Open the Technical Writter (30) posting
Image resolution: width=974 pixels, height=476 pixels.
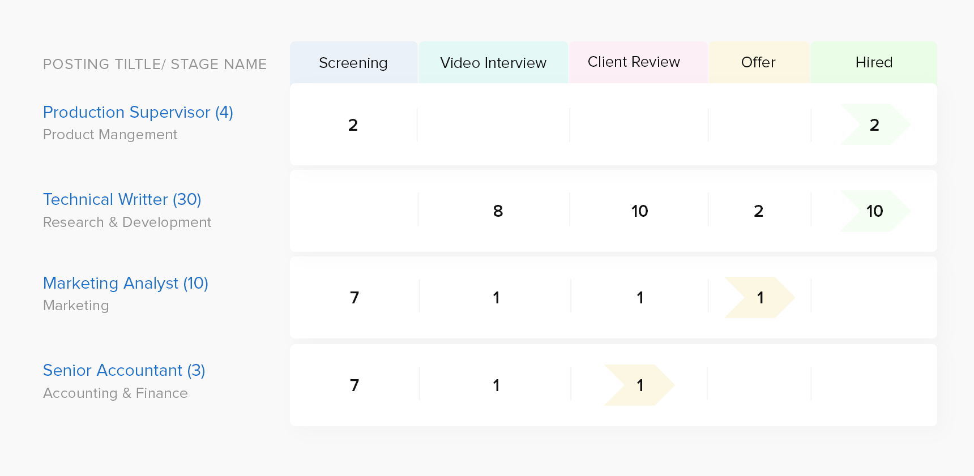click(x=122, y=199)
